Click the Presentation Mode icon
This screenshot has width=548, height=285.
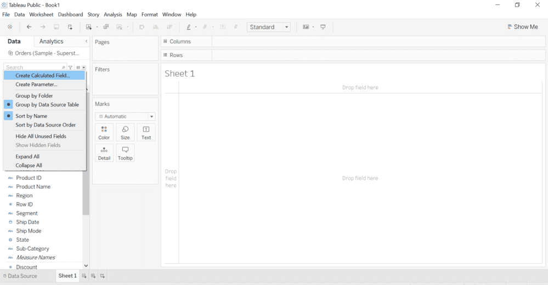click(323, 27)
